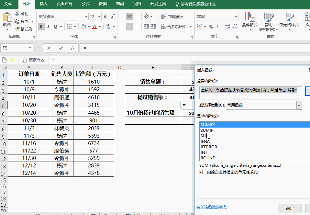
Task: Toggle center horizontal alignment
Action: click(x=129, y=27)
